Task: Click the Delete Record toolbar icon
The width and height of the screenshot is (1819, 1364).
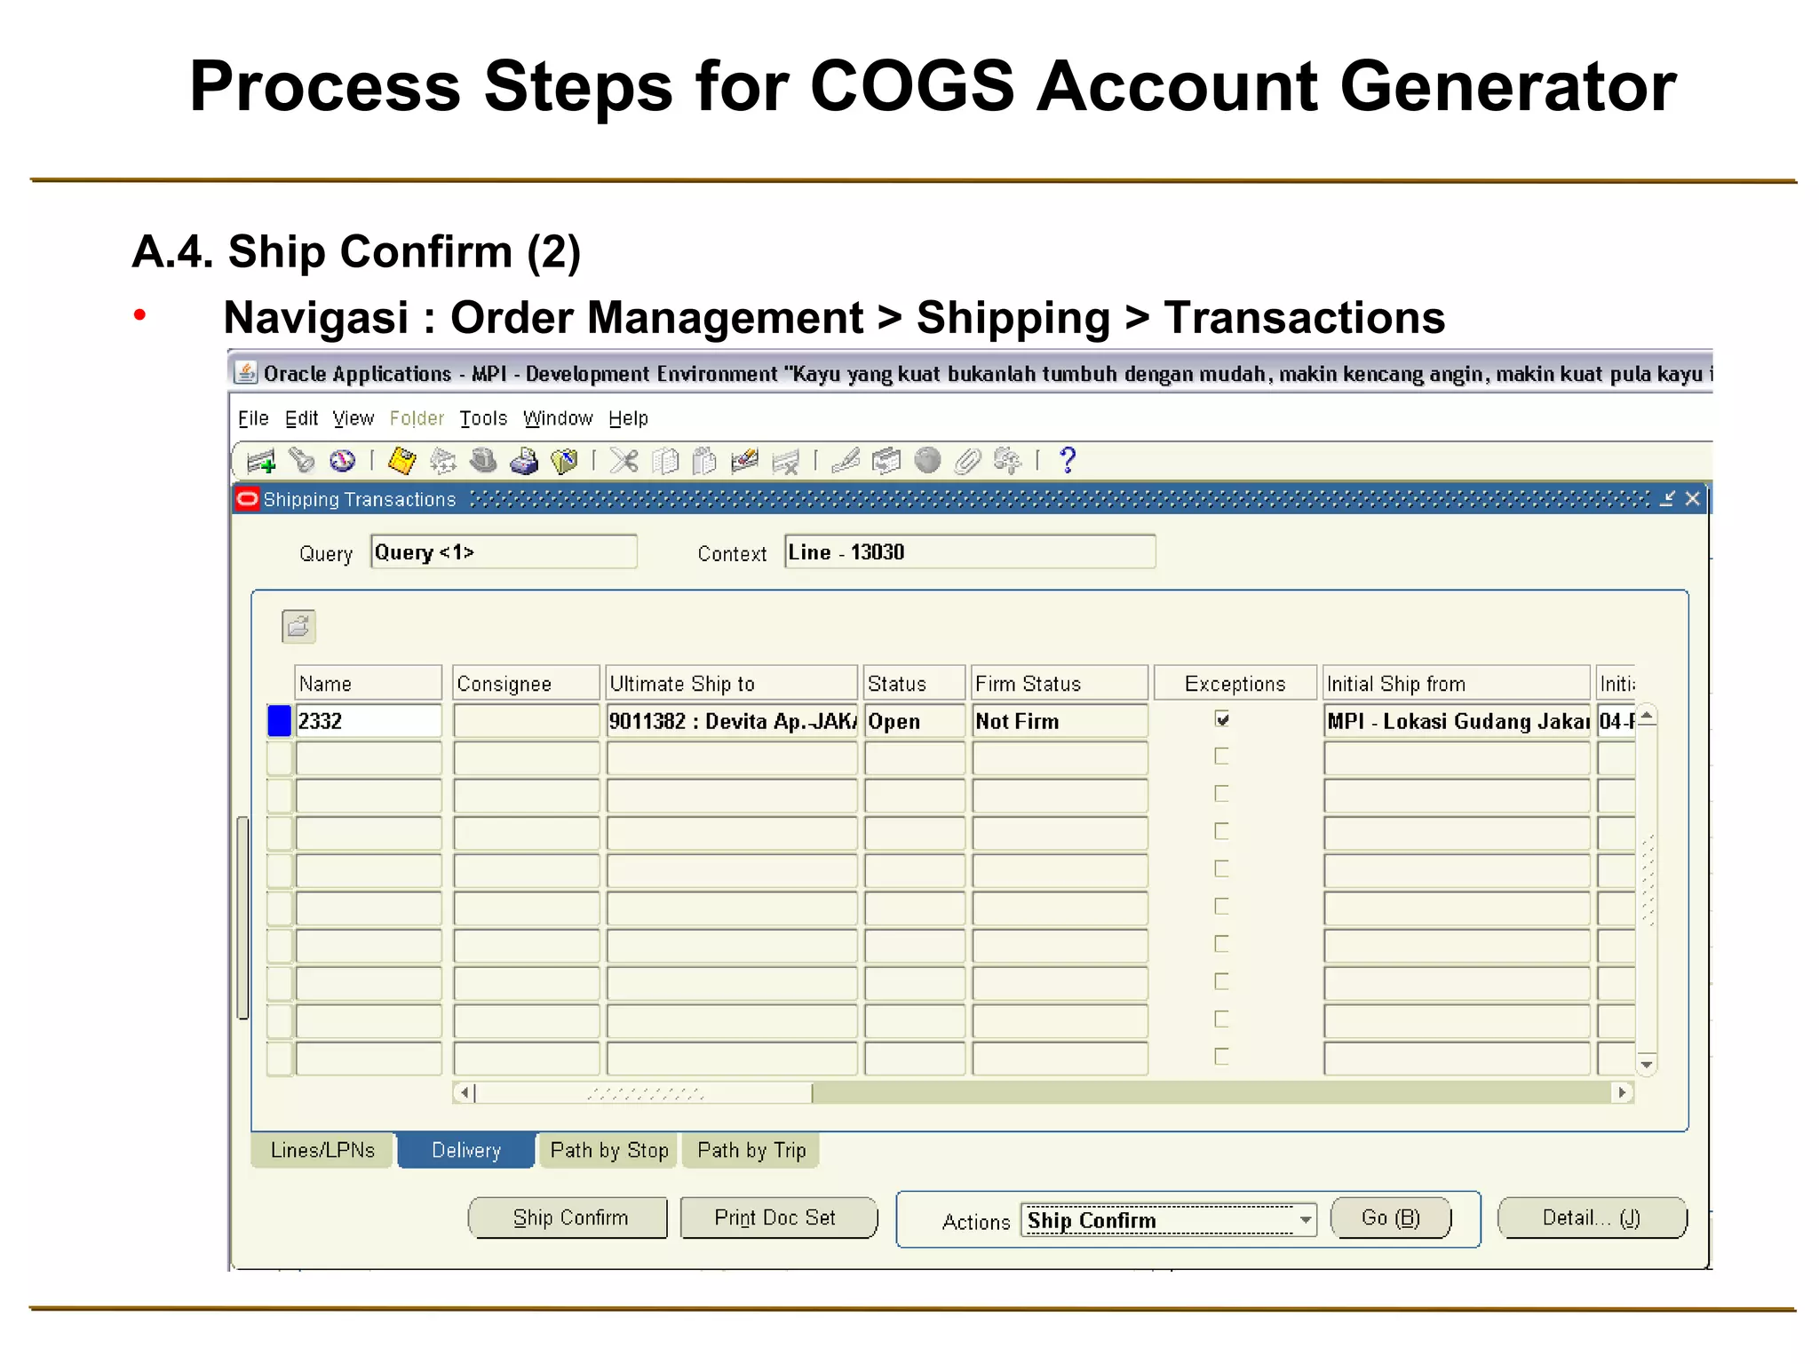Action: pyautogui.click(x=786, y=461)
